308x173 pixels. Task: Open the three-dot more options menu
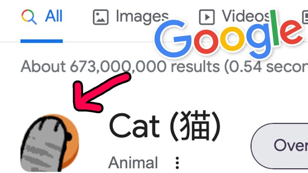click(177, 163)
